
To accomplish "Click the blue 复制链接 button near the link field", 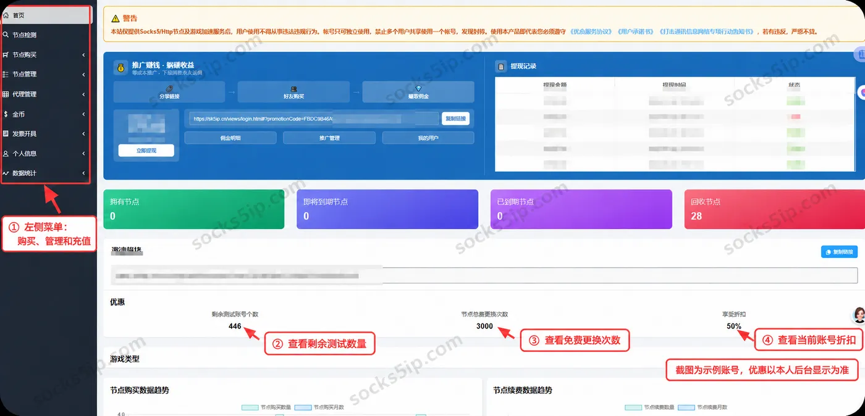I will pos(839,252).
